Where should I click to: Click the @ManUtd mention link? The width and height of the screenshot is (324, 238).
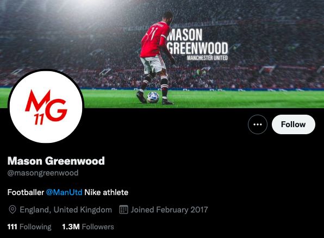click(64, 192)
